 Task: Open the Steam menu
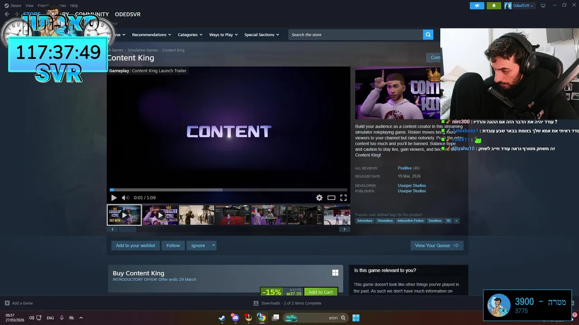13,5
